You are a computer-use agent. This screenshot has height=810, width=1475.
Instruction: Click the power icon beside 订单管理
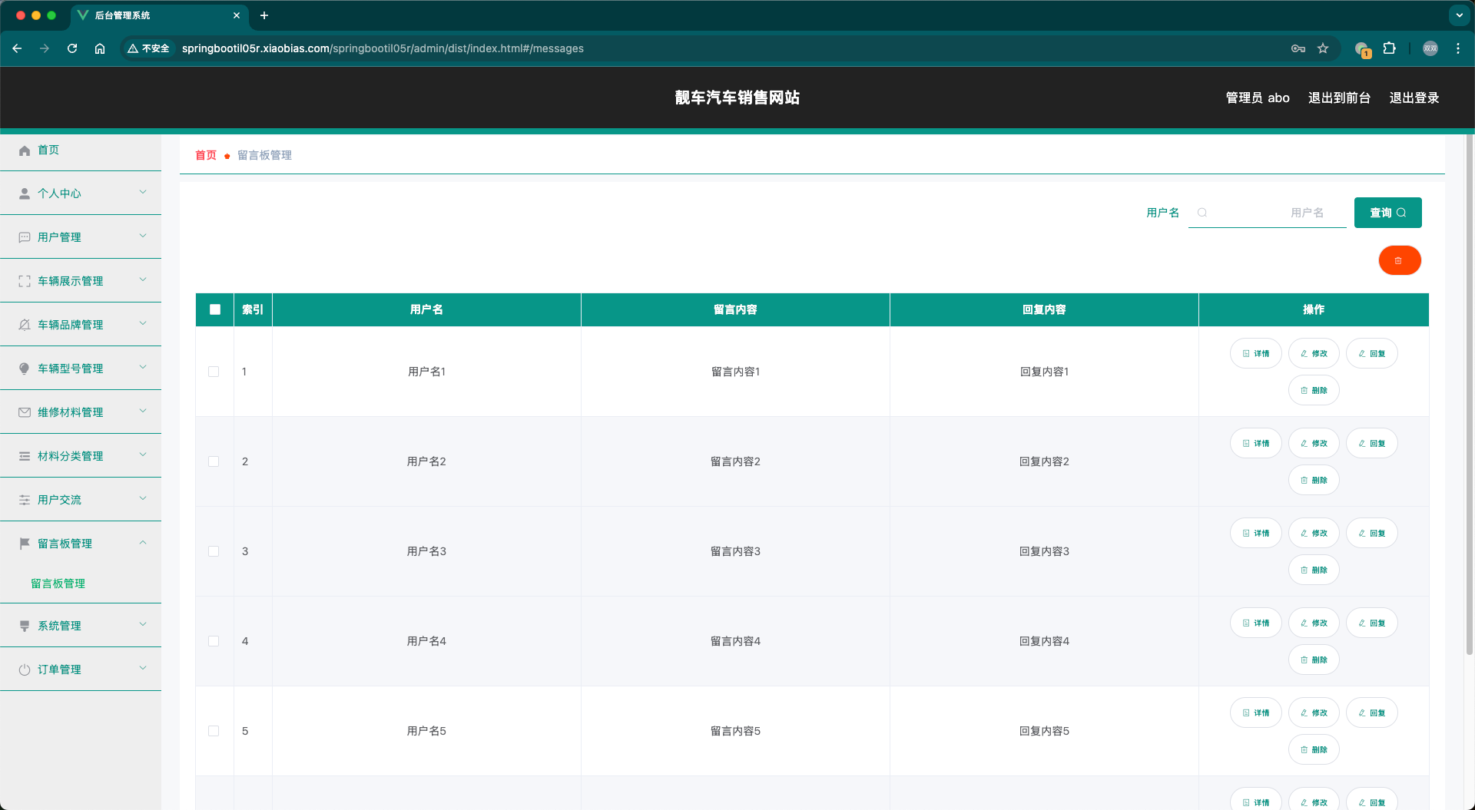point(25,669)
